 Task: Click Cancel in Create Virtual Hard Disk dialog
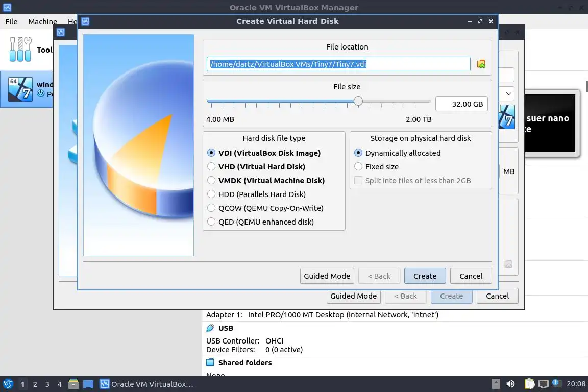coord(471,276)
